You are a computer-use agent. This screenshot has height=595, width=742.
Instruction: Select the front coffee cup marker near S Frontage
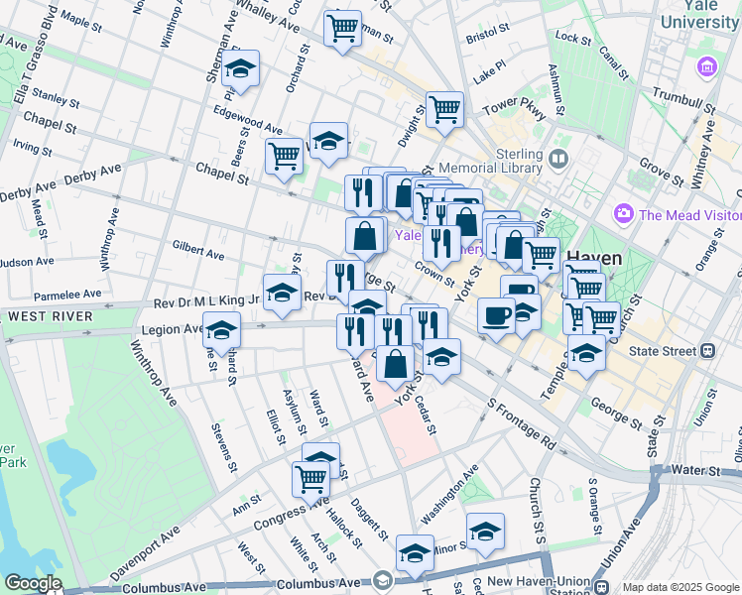pyautogui.click(x=496, y=317)
